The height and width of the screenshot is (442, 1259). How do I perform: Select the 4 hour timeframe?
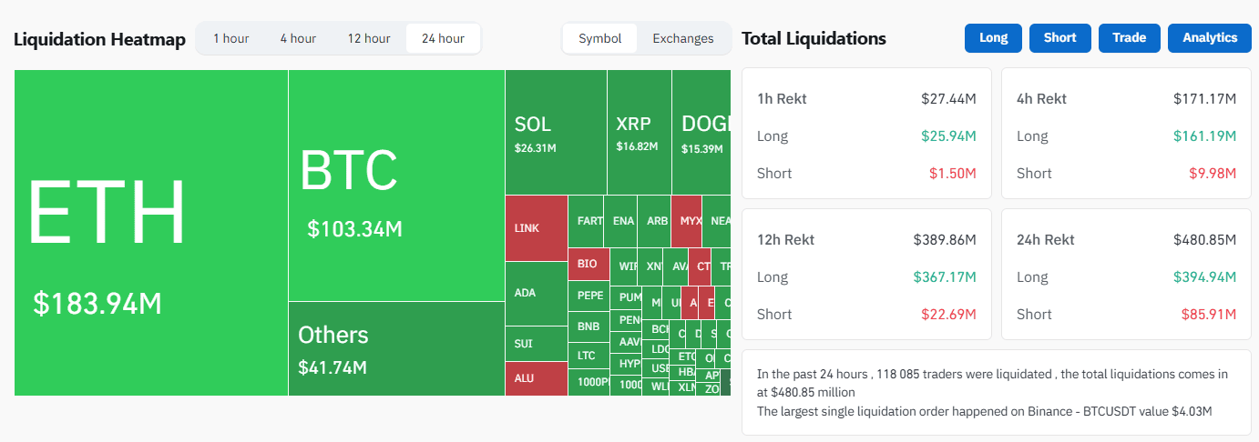(x=298, y=38)
